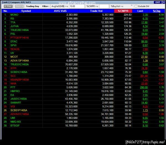The width and height of the screenshot is (166, 145).
Task: Select the MCOT symbol
Action: coord(14,57)
